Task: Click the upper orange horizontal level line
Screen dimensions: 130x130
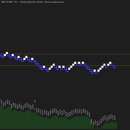Action: (65, 54)
